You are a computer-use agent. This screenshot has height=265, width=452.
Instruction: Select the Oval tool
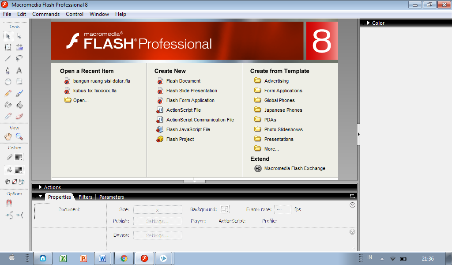[x=8, y=82]
